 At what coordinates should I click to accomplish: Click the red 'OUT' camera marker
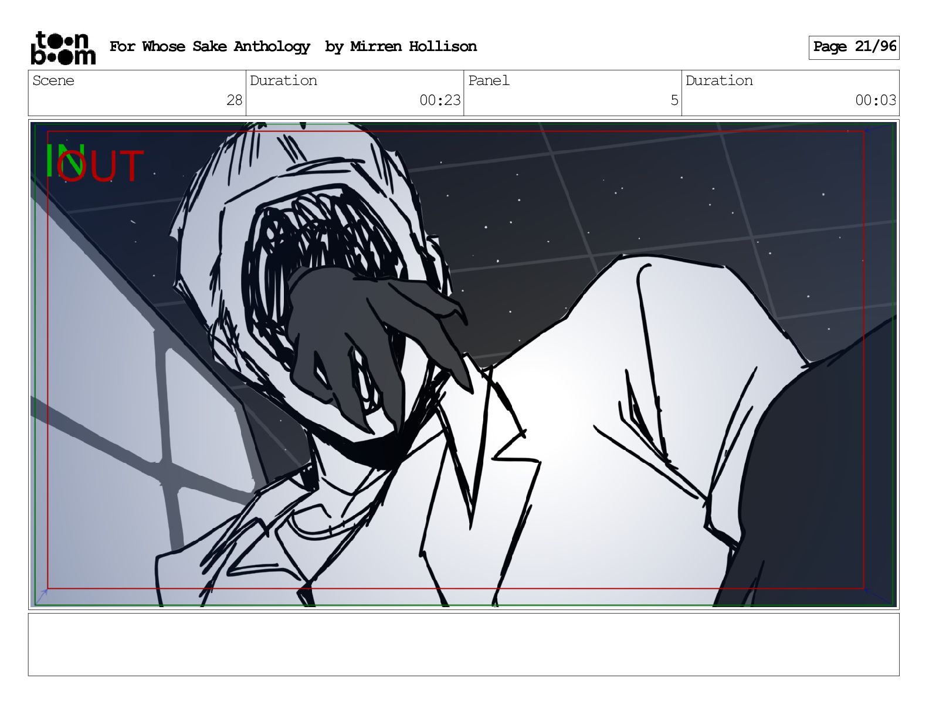coord(101,166)
